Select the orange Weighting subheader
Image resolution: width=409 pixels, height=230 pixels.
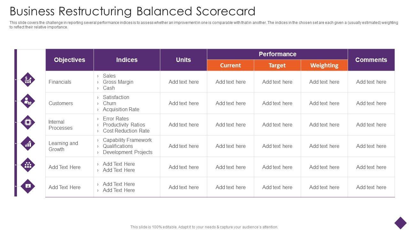(324, 65)
